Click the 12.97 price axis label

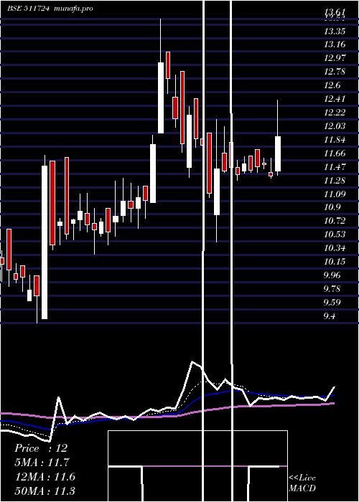point(335,58)
